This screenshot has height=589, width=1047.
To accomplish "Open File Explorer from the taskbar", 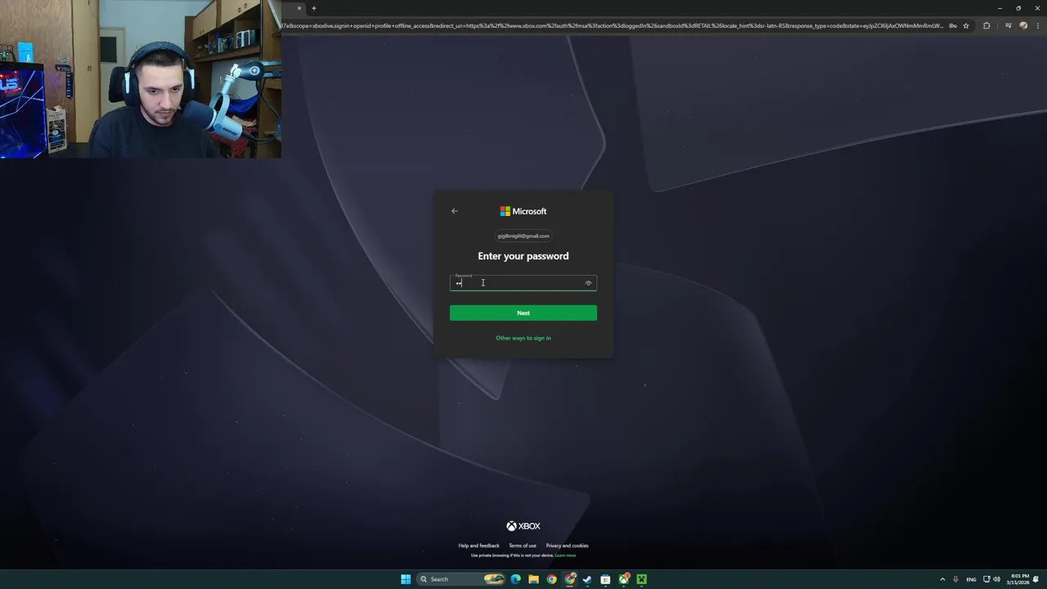I will coord(533,579).
